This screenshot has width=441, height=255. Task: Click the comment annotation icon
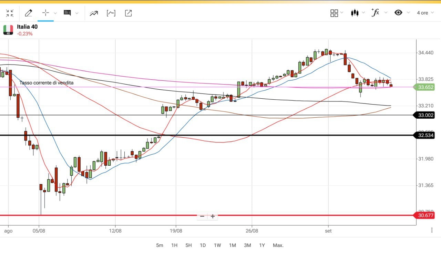pos(68,13)
